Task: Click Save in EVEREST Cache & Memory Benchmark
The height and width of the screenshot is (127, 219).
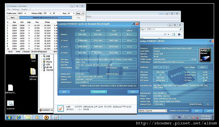Action: [64, 92]
